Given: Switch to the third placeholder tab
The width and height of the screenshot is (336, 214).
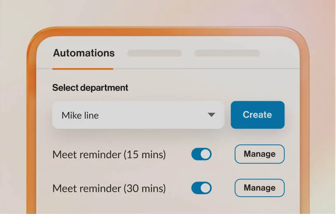Looking at the screenshot, I should click(x=227, y=53).
